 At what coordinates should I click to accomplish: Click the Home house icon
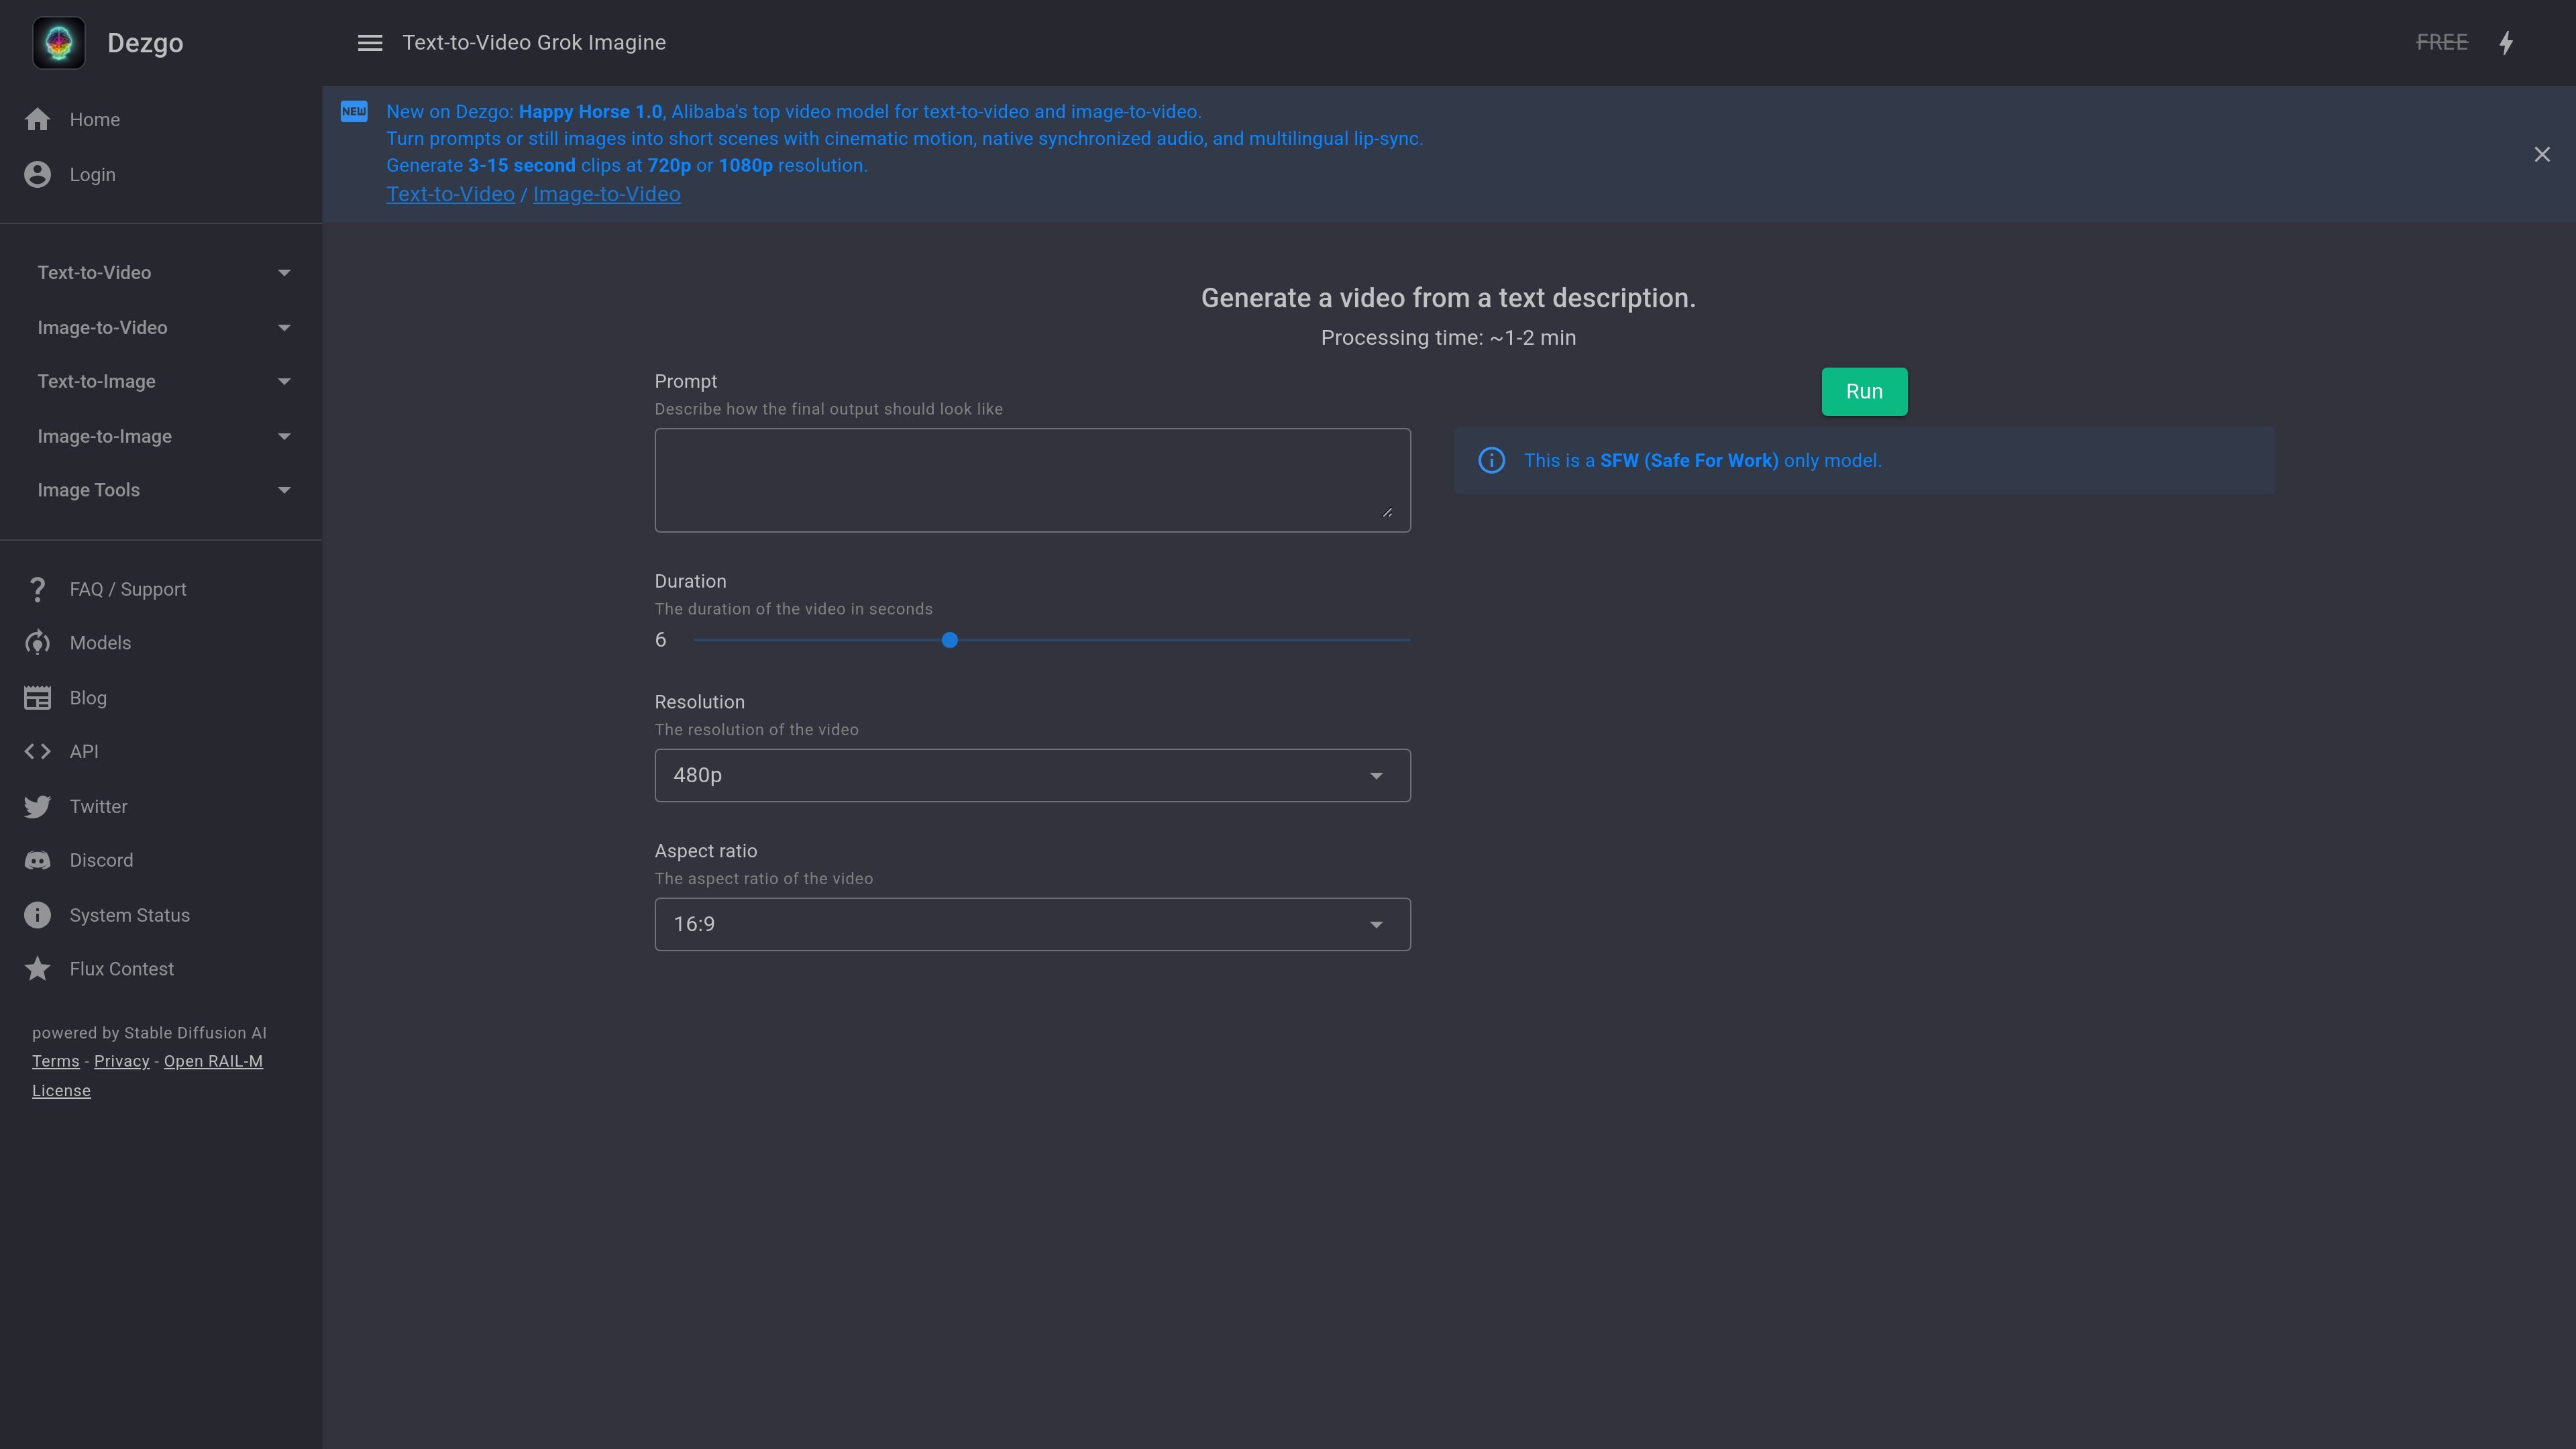pyautogui.click(x=38, y=120)
